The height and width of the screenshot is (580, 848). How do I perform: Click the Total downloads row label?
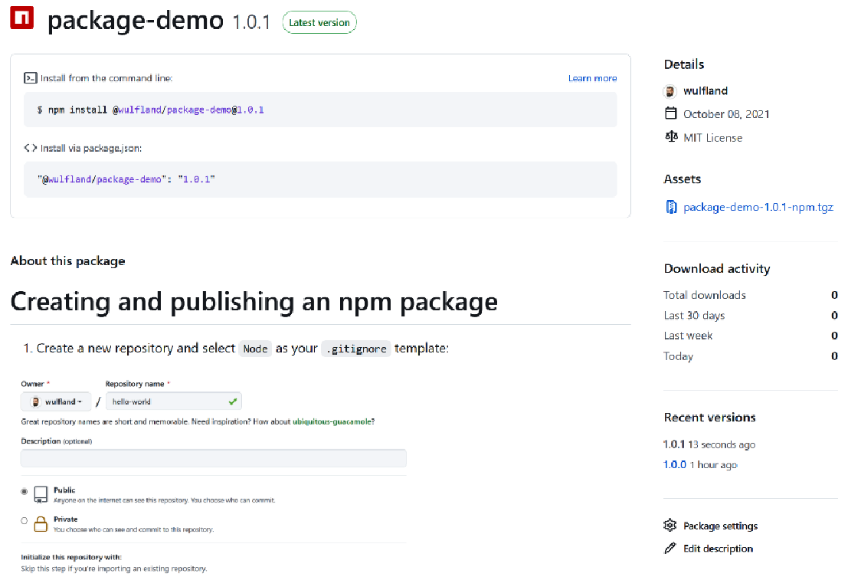pos(705,295)
